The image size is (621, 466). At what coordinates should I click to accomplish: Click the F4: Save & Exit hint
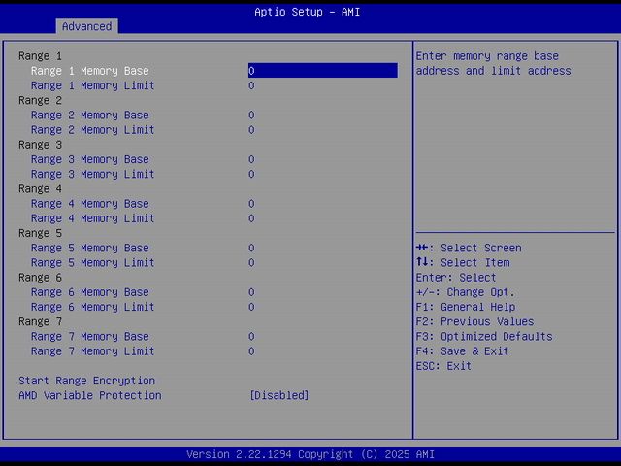click(462, 351)
